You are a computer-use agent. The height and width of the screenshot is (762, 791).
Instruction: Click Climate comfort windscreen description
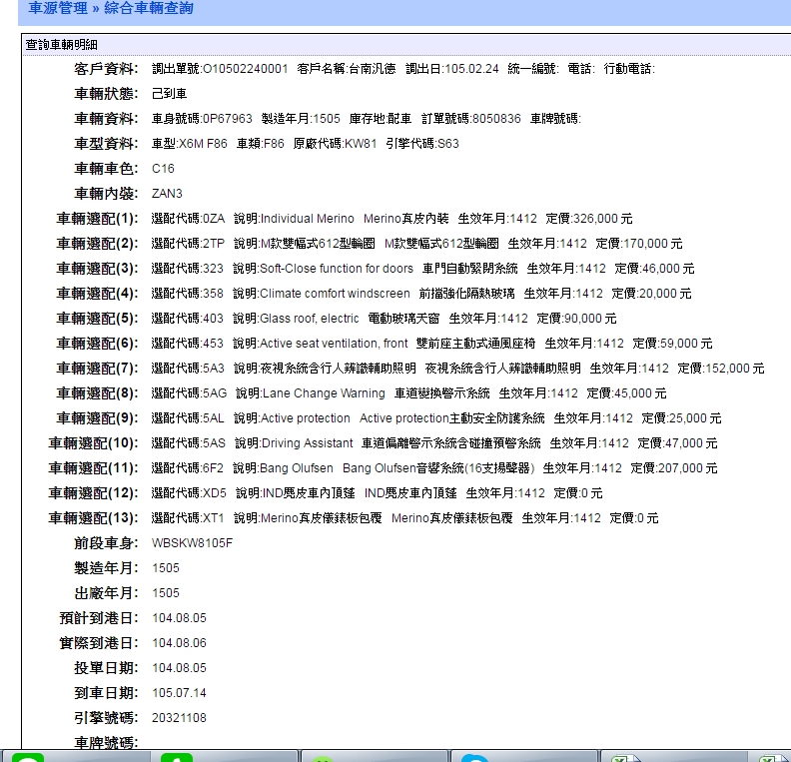335,294
